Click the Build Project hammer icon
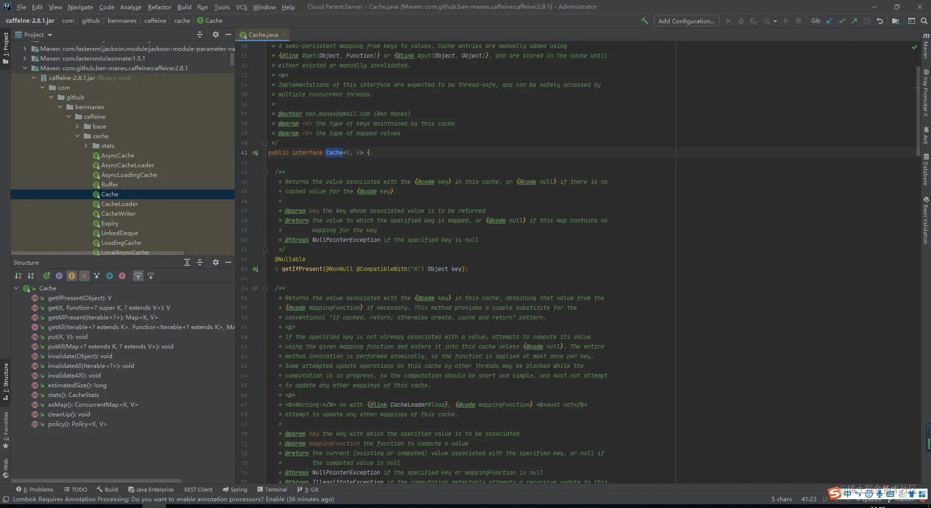 (644, 21)
